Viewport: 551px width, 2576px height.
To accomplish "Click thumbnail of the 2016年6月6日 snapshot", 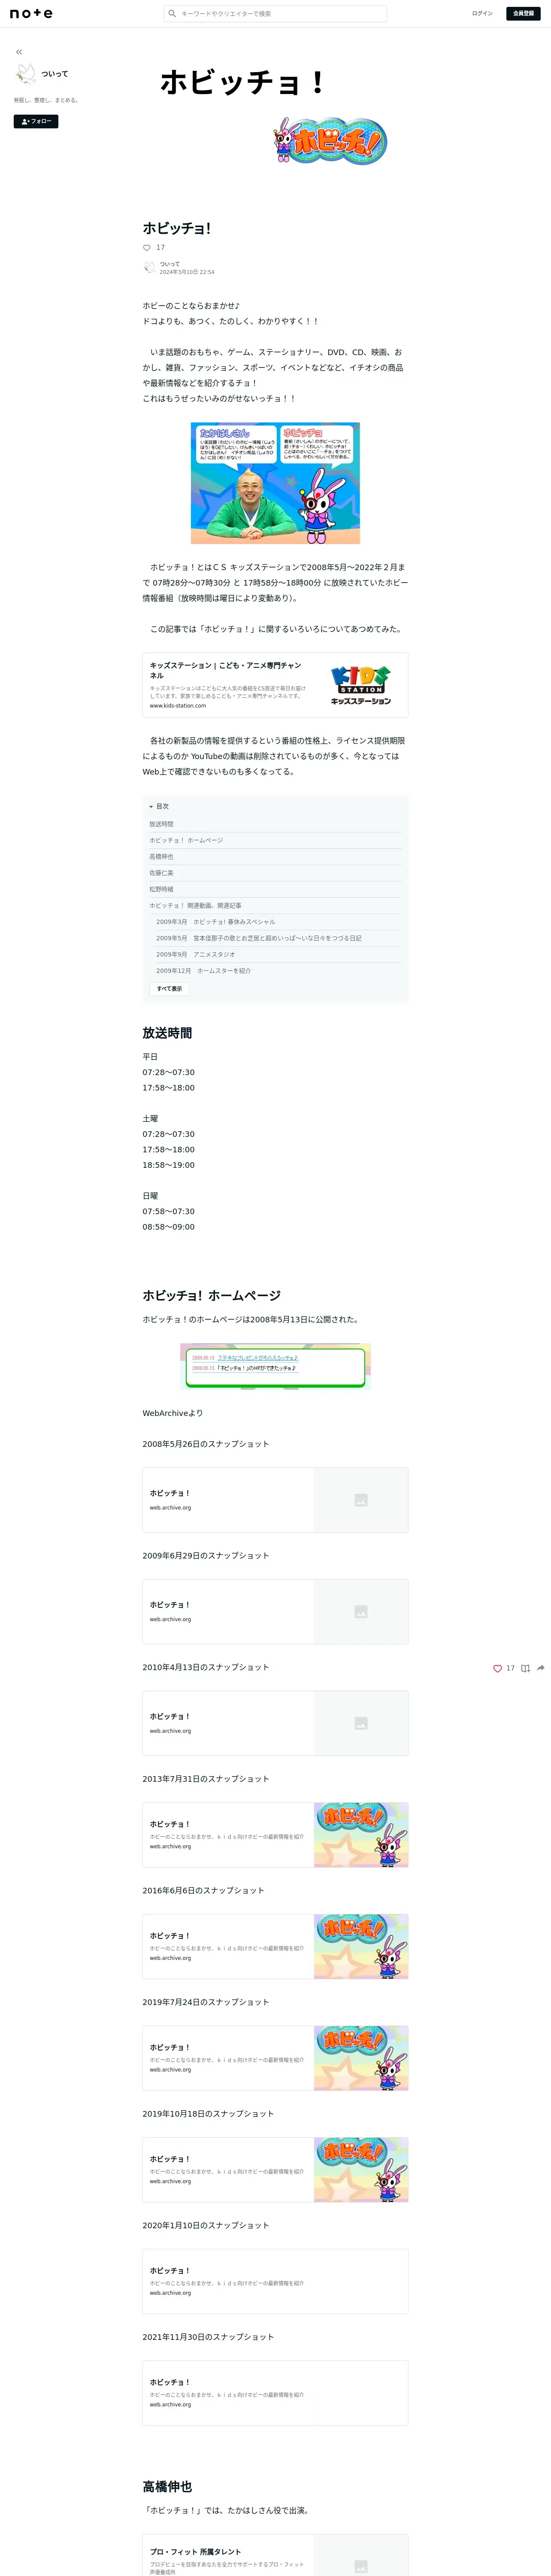I will 361,1947.
